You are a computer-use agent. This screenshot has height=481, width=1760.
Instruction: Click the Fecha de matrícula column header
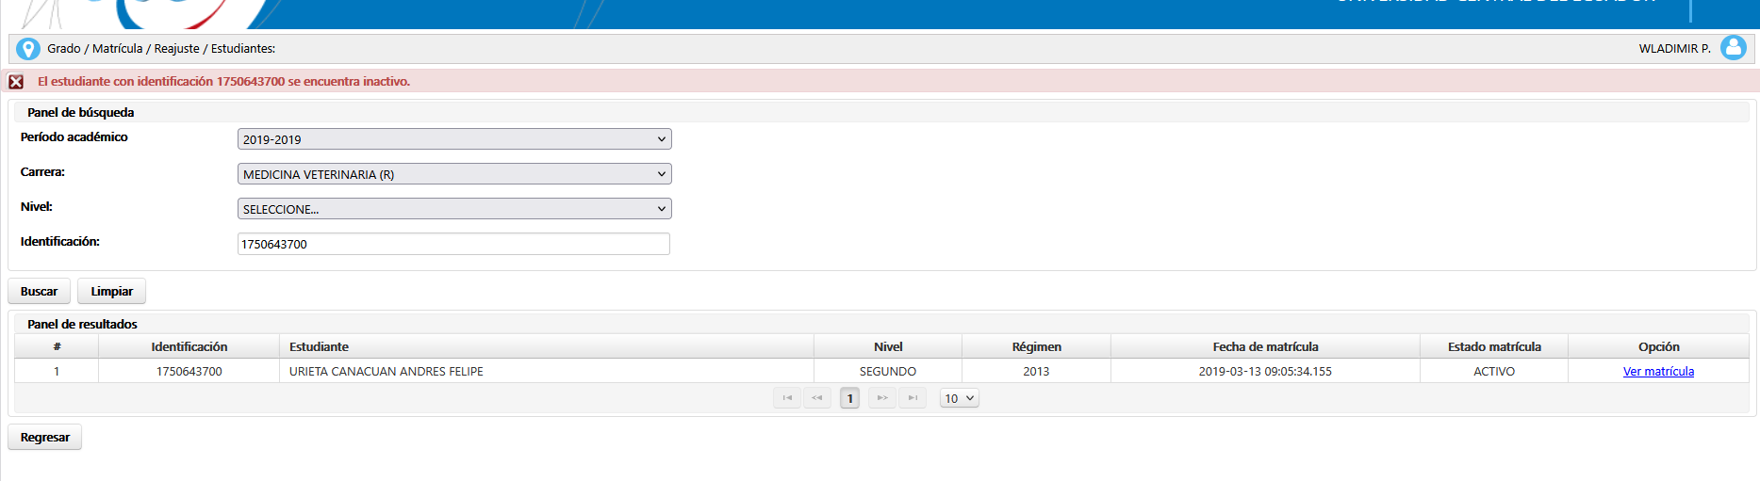pos(1266,346)
